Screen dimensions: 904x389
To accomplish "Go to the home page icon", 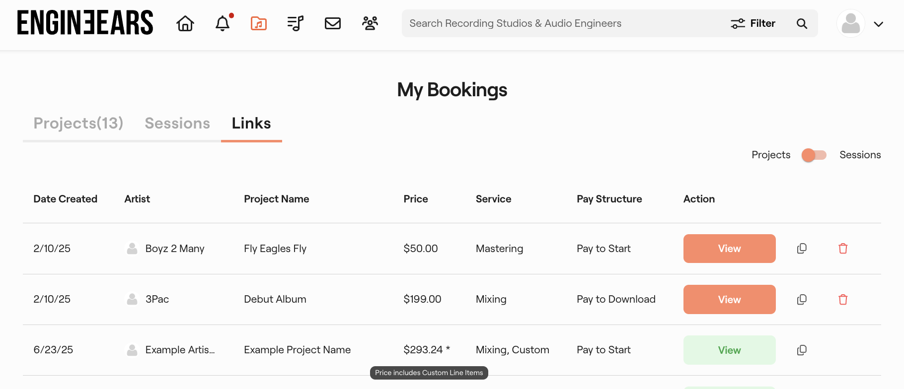I will (x=185, y=23).
